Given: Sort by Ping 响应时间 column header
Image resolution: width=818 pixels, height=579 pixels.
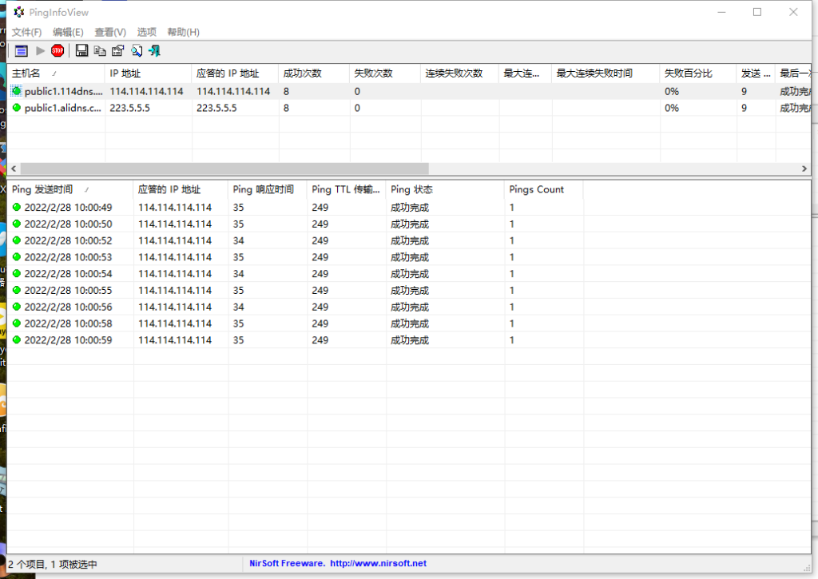Looking at the screenshot, I should (268, 189).
